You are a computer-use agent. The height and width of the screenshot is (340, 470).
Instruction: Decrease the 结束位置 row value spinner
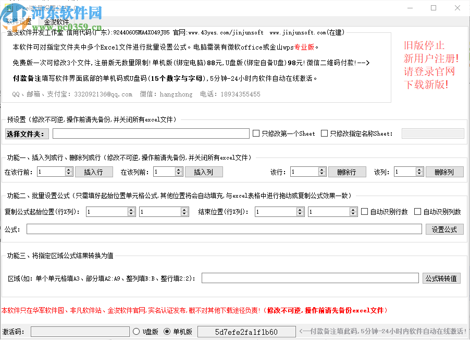coord(300,214)
